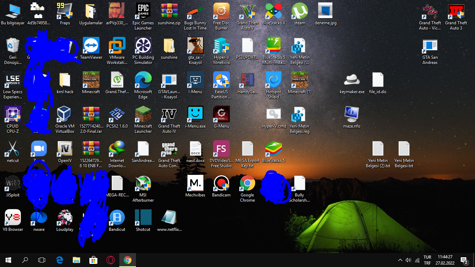Switch the TUR TRF input language
Image resolution: width=475 pixels, height=267 pixels.
click(x=427, y=260)
